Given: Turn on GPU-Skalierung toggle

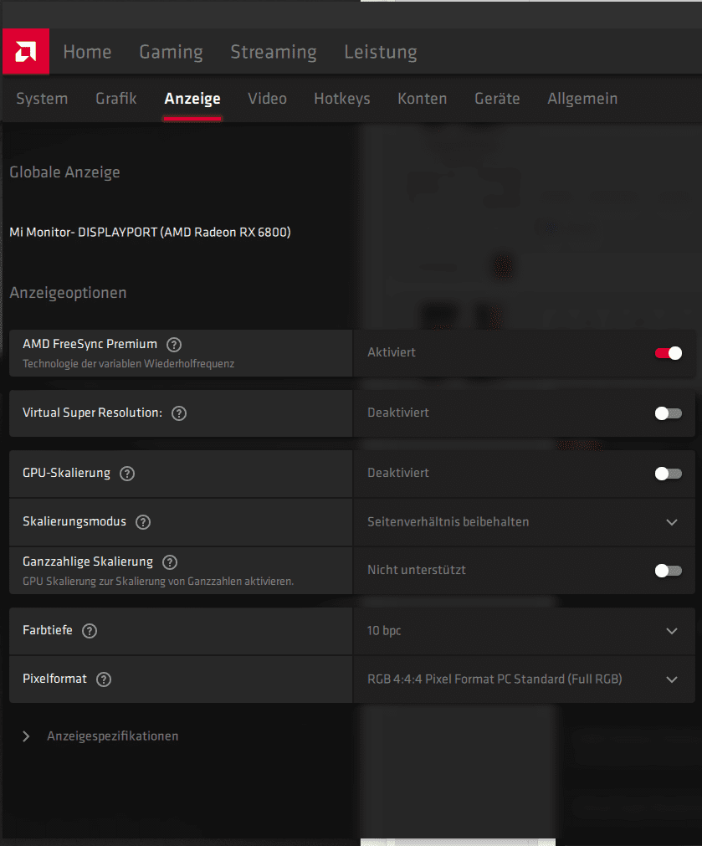Looking at the screenshot, I should pyautogui.click(x=668, y=474).
